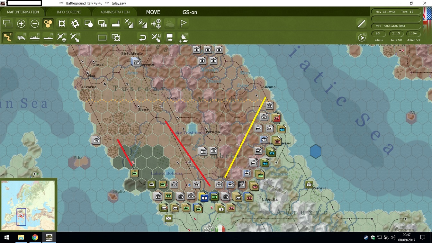This screenshot has width=432, height=243.
Task: Click the F11 battle explosion icon
Action: click(x=184, y=38)
